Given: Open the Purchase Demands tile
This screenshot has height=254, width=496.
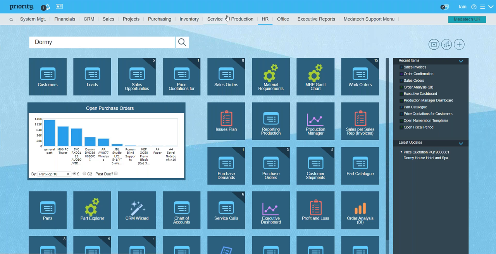Looking at the screenshot, I should click(226, 166).
